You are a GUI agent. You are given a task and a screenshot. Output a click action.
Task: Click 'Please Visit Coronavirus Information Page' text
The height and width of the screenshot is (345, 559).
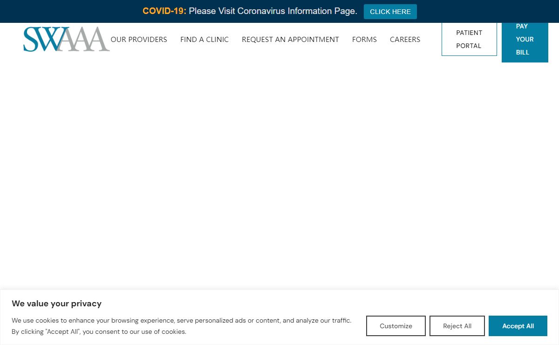click(x=273, y=11)
